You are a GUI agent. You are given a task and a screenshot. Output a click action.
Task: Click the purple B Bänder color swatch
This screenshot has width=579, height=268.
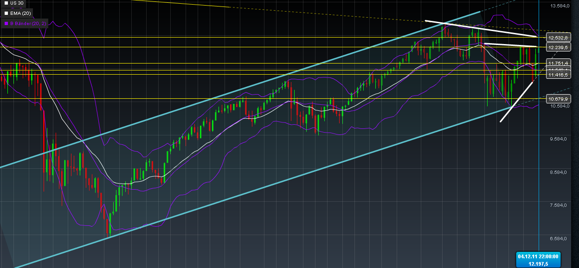pyautogui.click(x=6, y=23)
